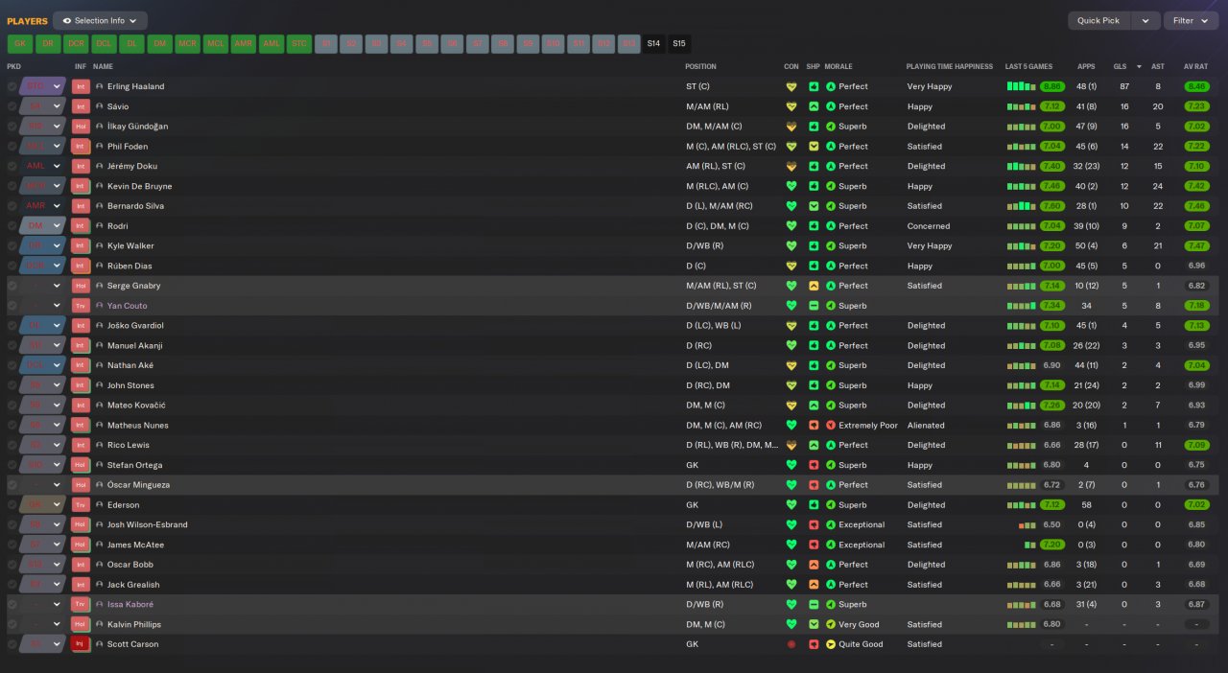
Task: Expand the arrow next to Quick Pick
Action: pyautogui.click(x=1145, y=20)
